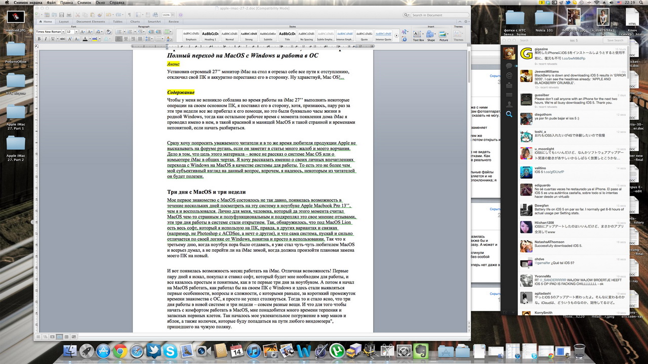Click the Save icon in Word toolbar
This screenshot has width=648, height=364.
[x=61, y=15]
